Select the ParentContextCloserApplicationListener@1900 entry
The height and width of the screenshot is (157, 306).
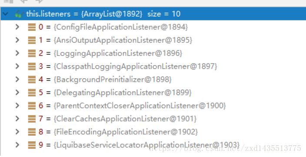[x=140, y=105]
